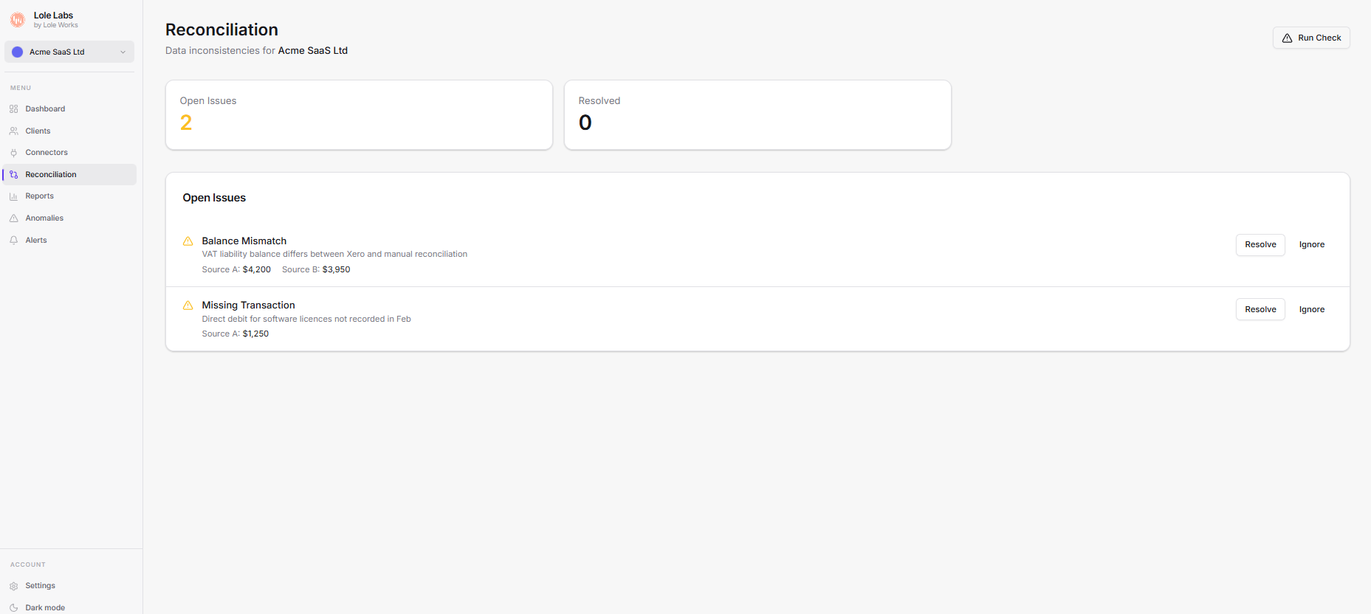Click the Settings gear icon

[x=14, y=586]
